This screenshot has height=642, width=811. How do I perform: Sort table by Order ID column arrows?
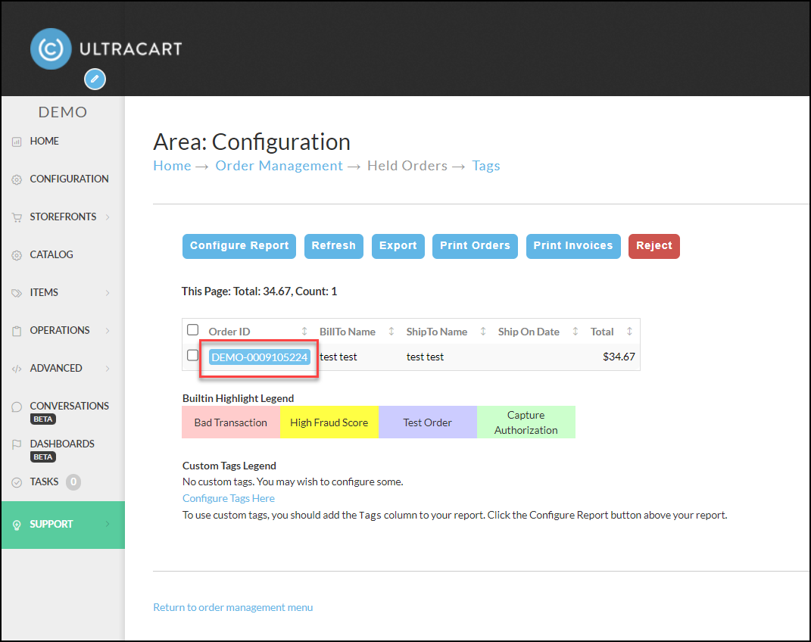304,332
